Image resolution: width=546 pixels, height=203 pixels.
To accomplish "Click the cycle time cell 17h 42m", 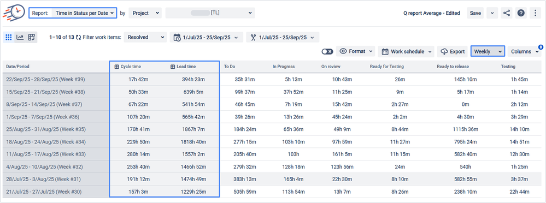I will click(138, 80).
